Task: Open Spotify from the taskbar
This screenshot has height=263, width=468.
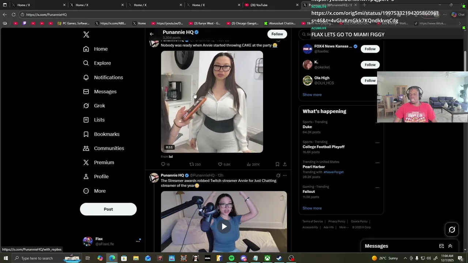Action: click(x=231, y=258)
